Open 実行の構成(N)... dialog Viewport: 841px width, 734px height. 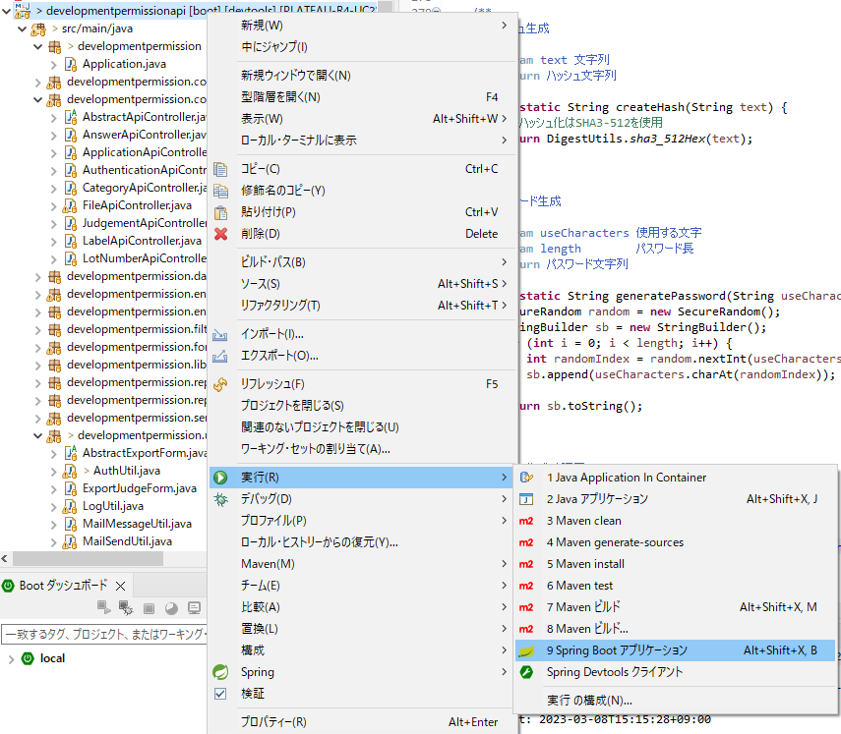point(588,701)
